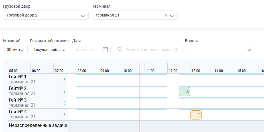Click the Гейт№ 4 row label
Screen dimensions: 264x132
(18, 112)
